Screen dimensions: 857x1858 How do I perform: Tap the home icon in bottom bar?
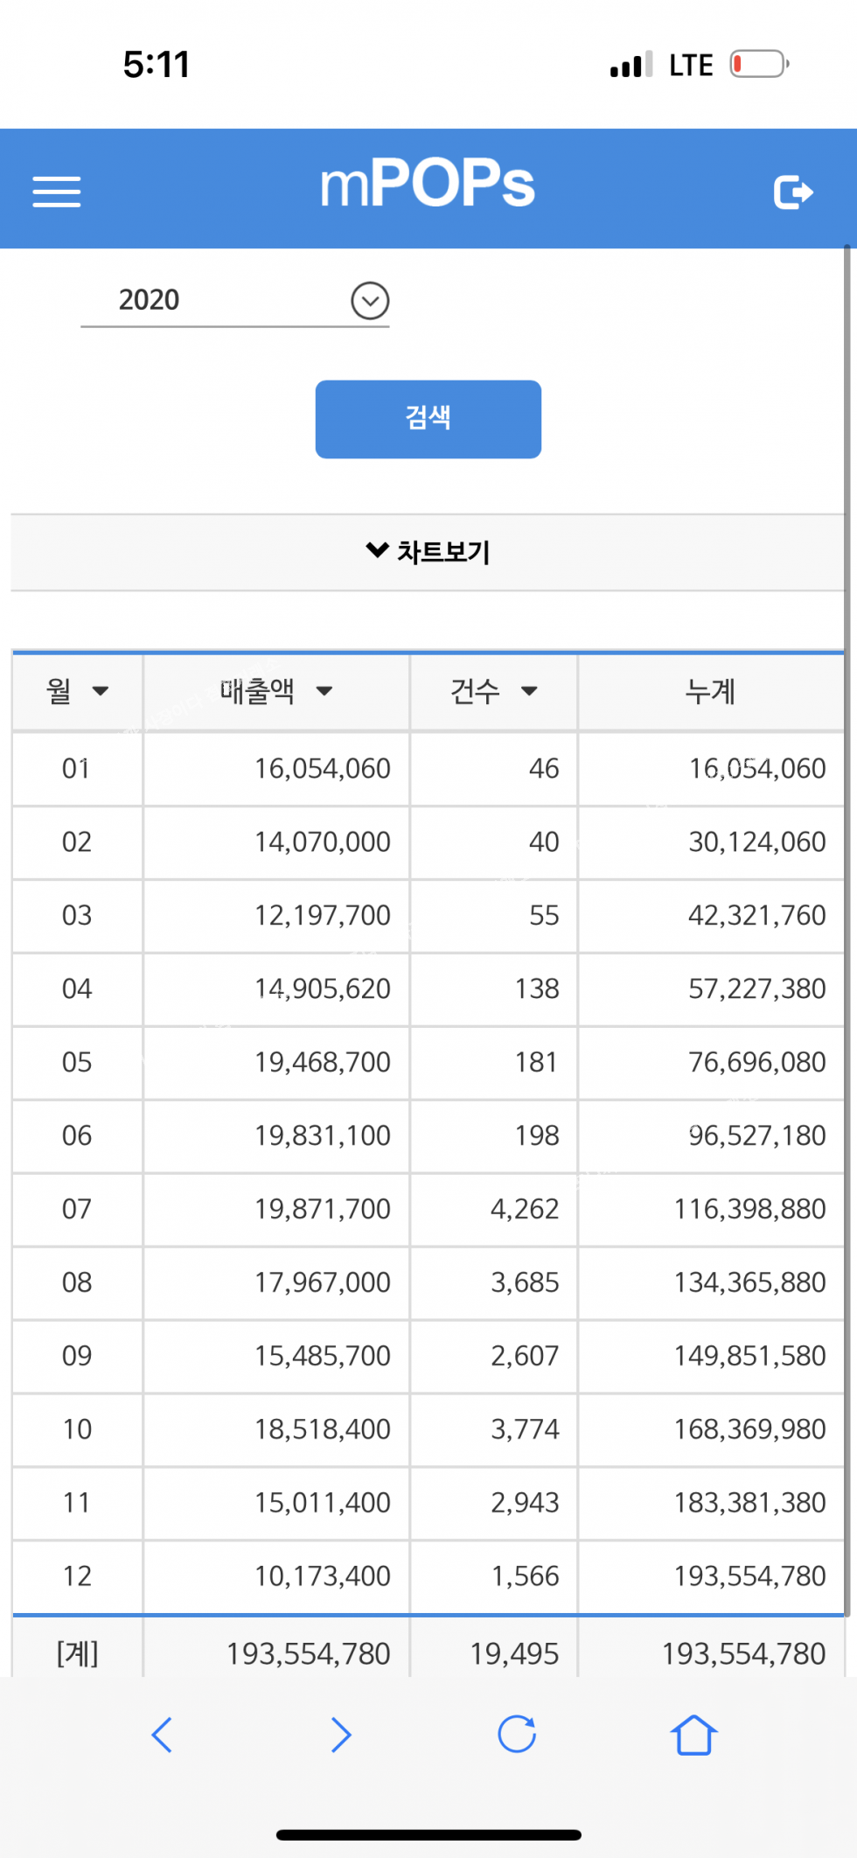(x=693, y=1734)
